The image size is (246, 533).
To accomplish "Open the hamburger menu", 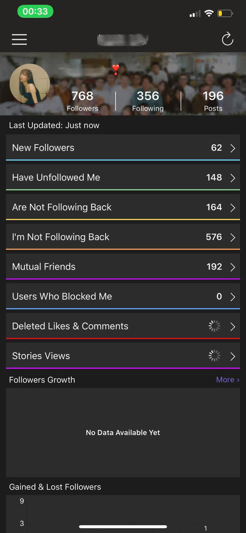I will pyautogui.click(x=19, y=39).
